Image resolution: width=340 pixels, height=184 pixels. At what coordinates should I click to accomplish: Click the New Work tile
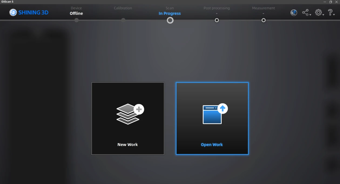point(128,118)
